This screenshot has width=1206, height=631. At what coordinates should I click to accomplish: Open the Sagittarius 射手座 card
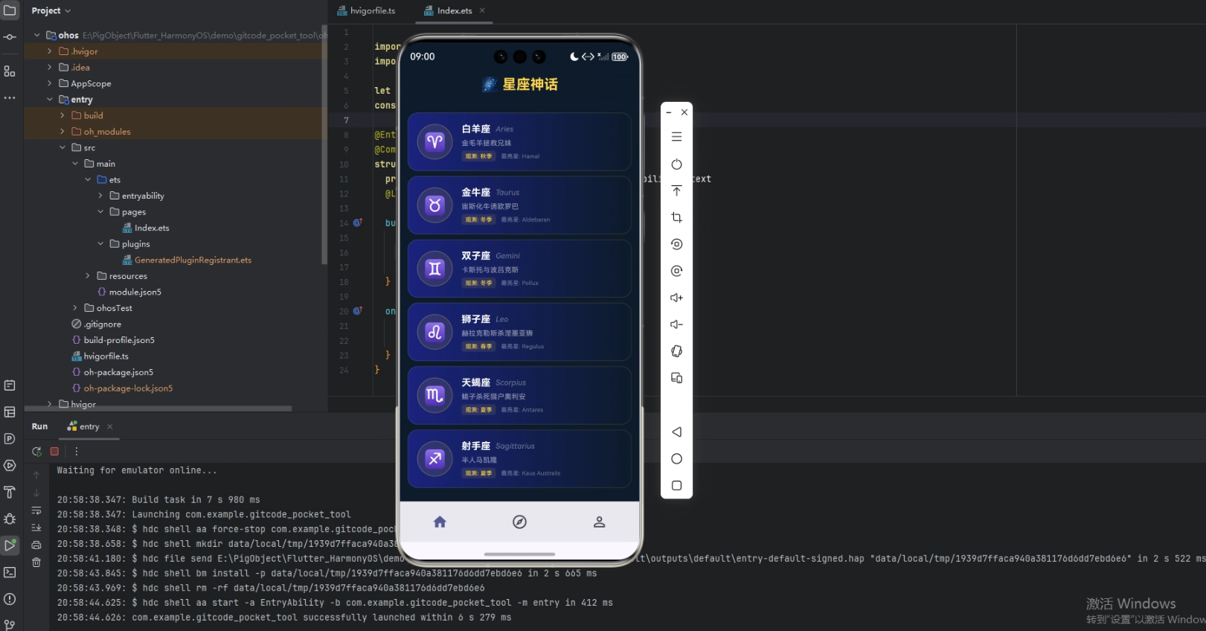[x=519, y=458]
